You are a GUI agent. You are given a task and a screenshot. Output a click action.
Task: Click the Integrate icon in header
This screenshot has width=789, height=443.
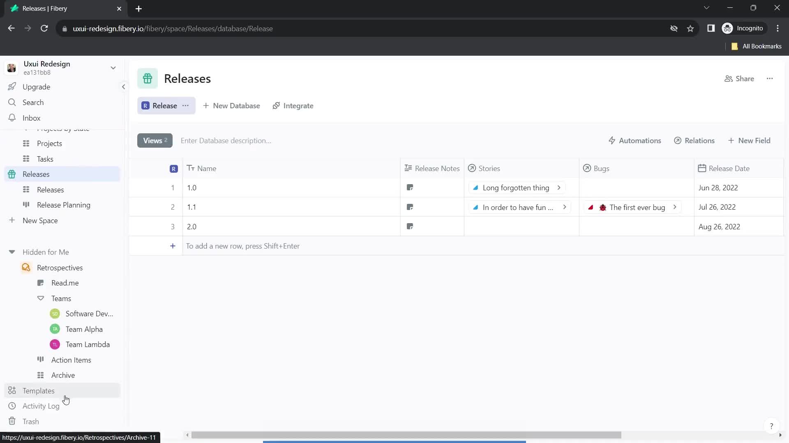[x=277, y=105]
